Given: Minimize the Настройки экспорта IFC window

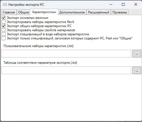Looking at the screenshot, I should (111, 4).
